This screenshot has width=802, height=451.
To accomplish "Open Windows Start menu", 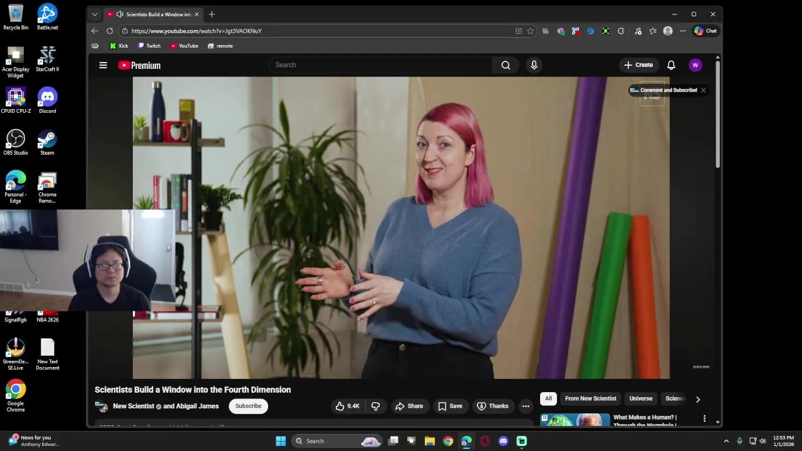I will tap(281, 441).
